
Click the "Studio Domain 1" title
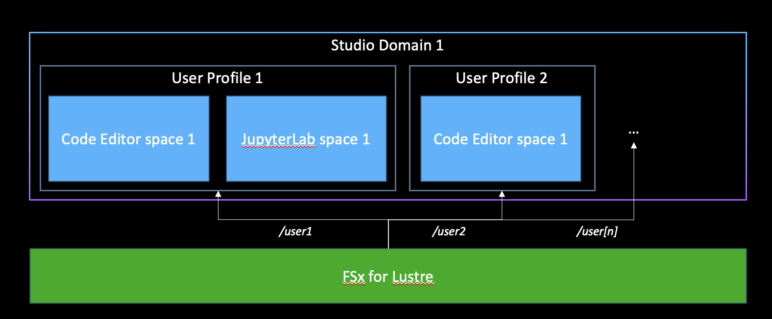(387, 46)
